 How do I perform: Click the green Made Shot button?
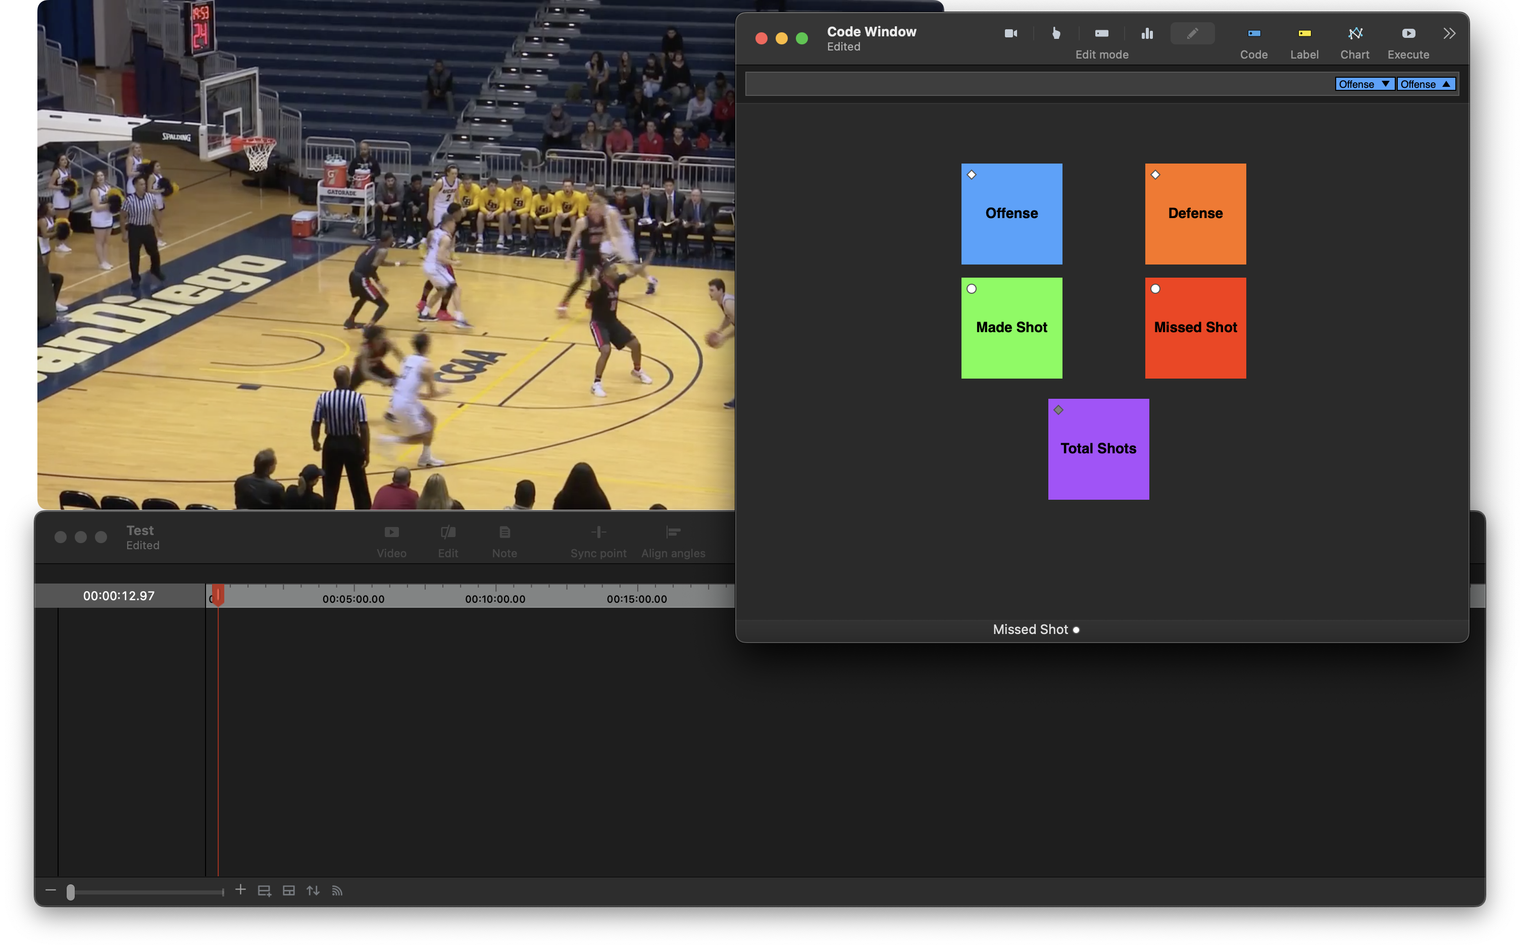pos(1011,328)
